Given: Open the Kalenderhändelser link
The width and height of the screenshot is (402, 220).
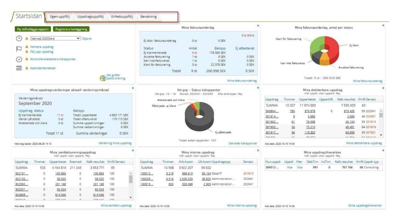Looking at the screenshot, I should click(x=43, y=68).
